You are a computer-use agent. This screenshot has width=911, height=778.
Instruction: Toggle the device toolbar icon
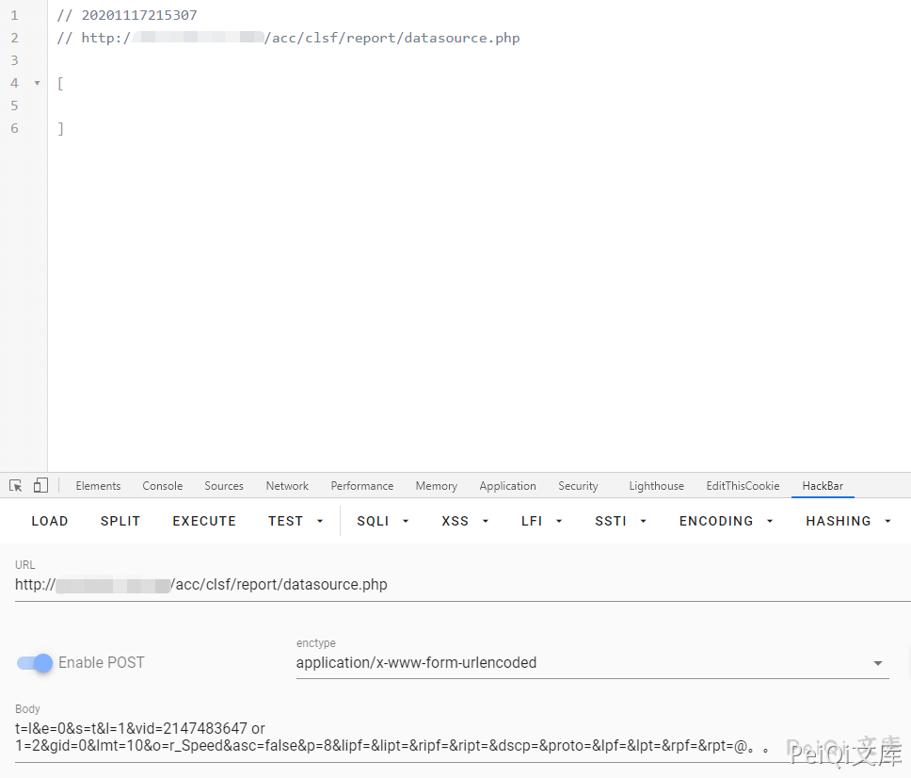[x=40, y=486]
